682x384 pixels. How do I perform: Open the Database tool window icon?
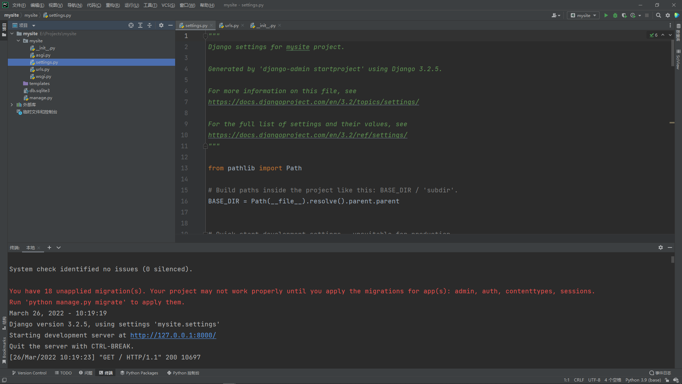[678, 32]
